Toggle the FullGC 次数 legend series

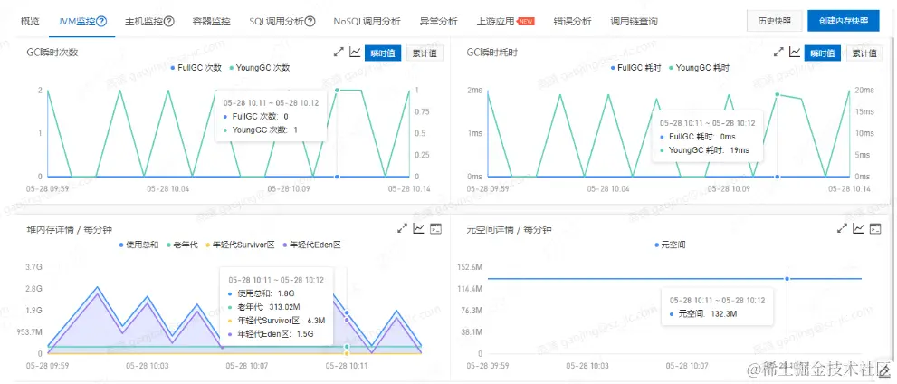pos(196,68)
